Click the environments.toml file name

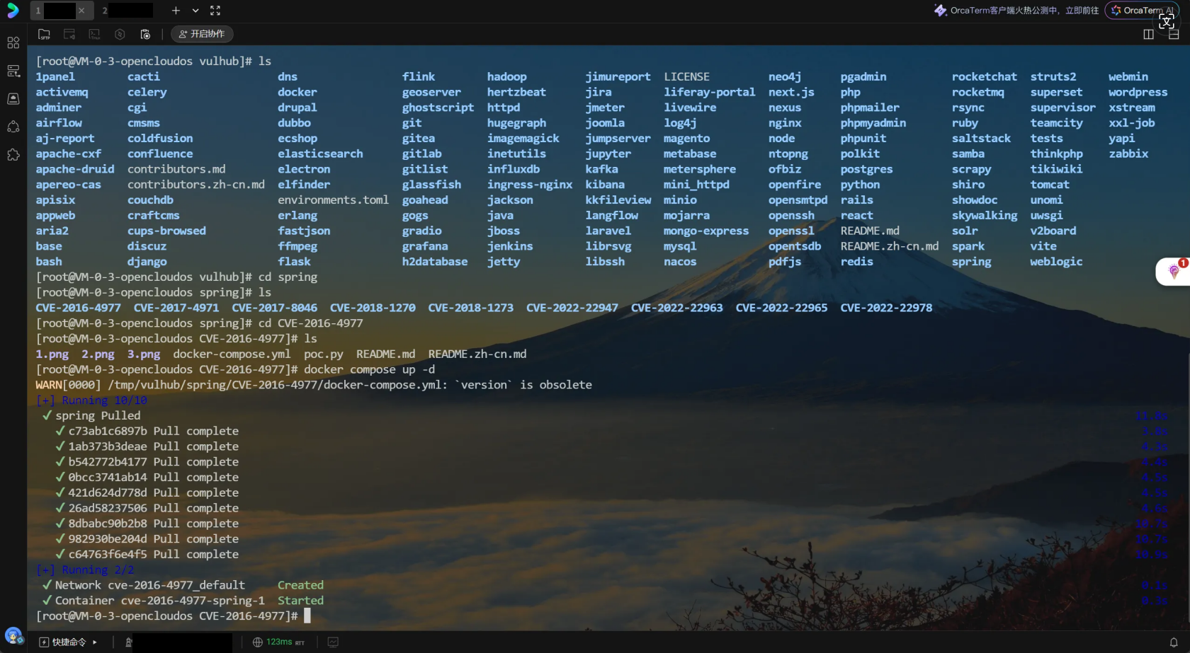coord(333,200)
